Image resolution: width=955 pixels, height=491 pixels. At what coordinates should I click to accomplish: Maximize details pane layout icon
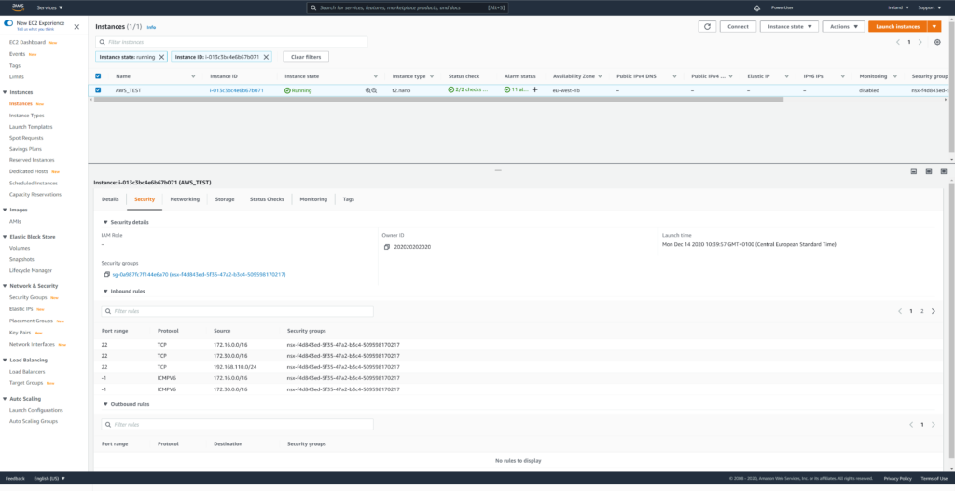(944, 171)
